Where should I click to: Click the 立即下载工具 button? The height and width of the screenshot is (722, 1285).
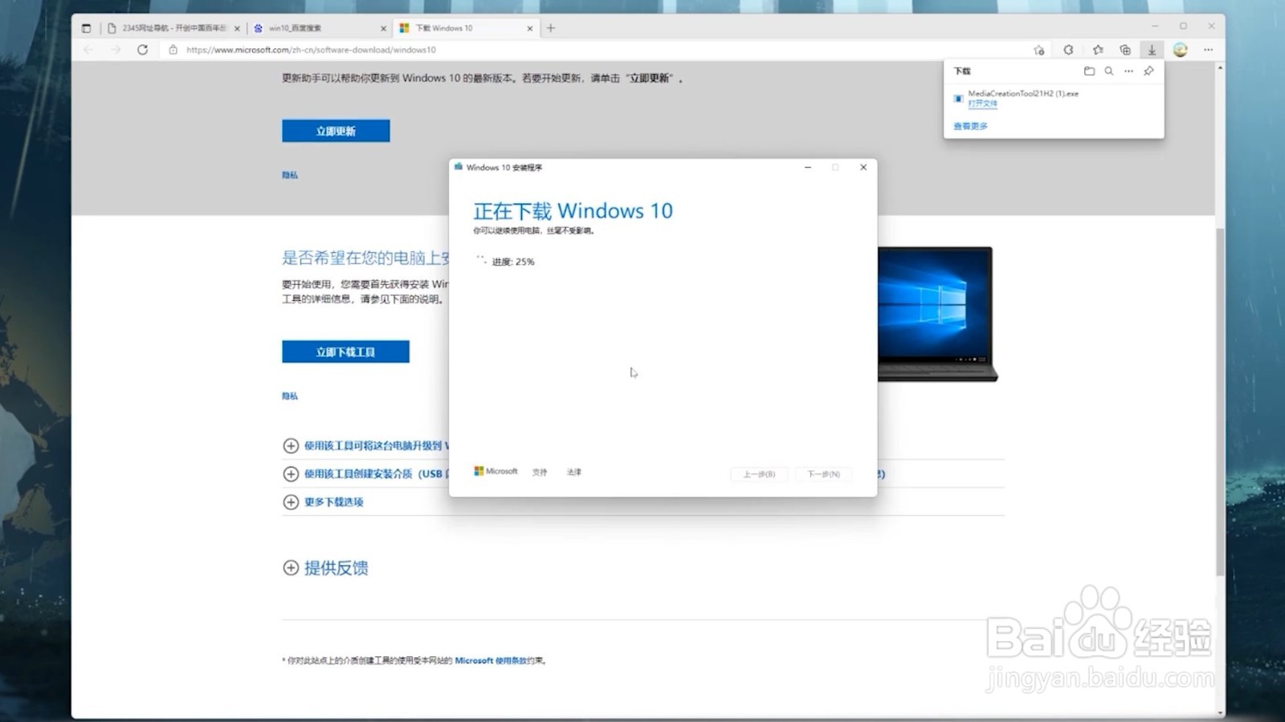click(x=345, y=351)
